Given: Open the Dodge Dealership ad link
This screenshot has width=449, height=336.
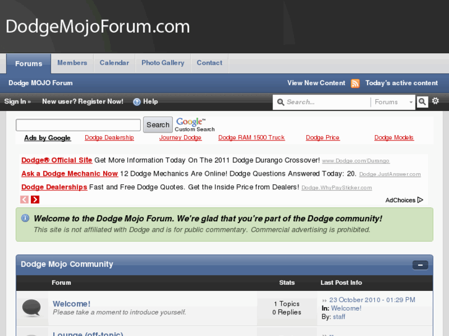Looking at the screenshot, I should (x=109, y=137).
